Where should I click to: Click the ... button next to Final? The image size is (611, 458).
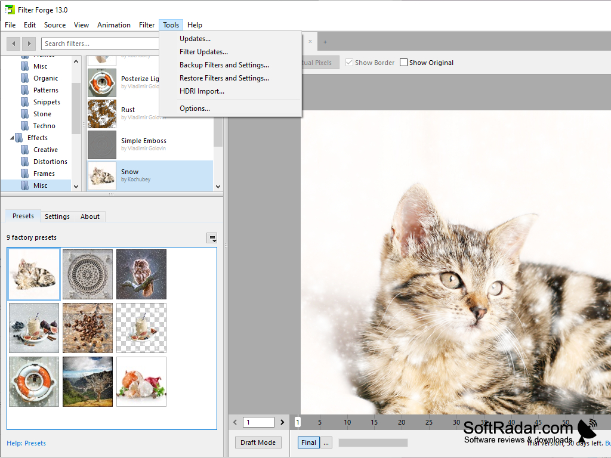pos(326,442)
